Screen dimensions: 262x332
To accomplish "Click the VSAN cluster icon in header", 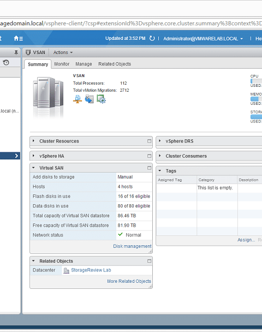I will [28, 52].
